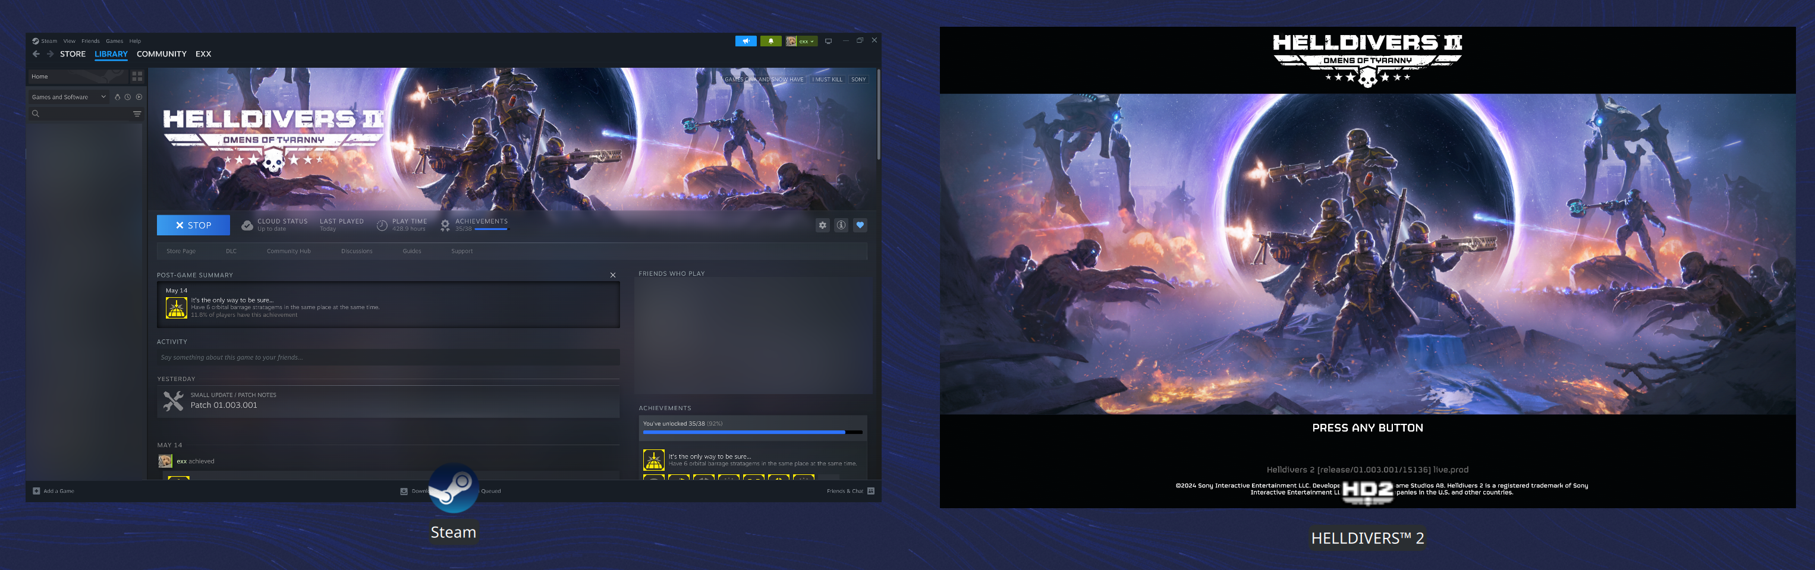
Task: Click the exx username in activity feed
Action: [182, 461]
